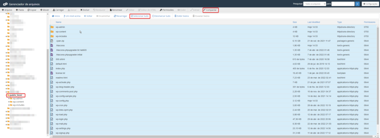This screenshot has width=380, height=138.
Task: Navigate back with Voltar
Action: (x=88, y=16)
